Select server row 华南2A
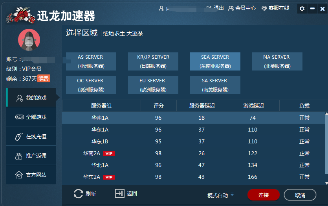Viewport: 328px width, 206px height. 194,153
